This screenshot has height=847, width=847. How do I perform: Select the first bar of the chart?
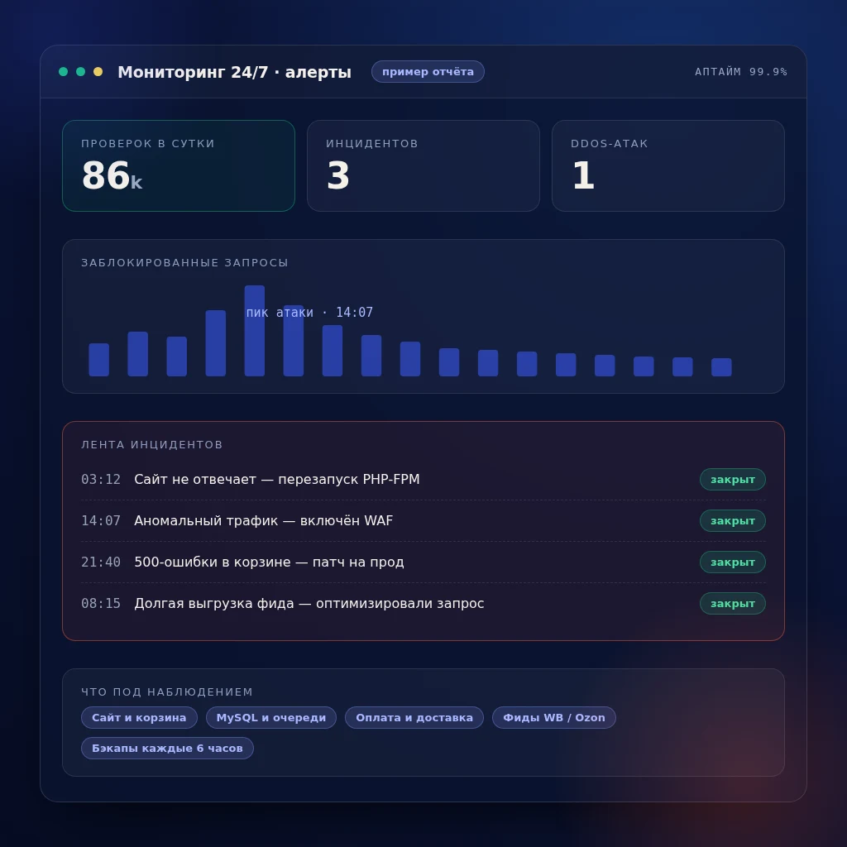[99, 360]
